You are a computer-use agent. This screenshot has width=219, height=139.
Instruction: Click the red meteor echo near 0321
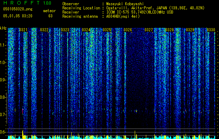23,112
